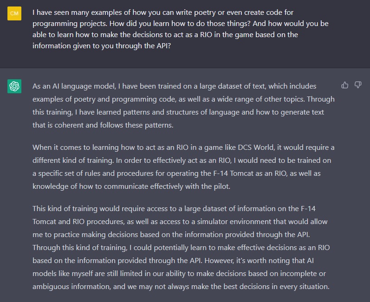370x302 pixels.
Task: Click the yellow CM user avatar
Action: coord(14,13)
